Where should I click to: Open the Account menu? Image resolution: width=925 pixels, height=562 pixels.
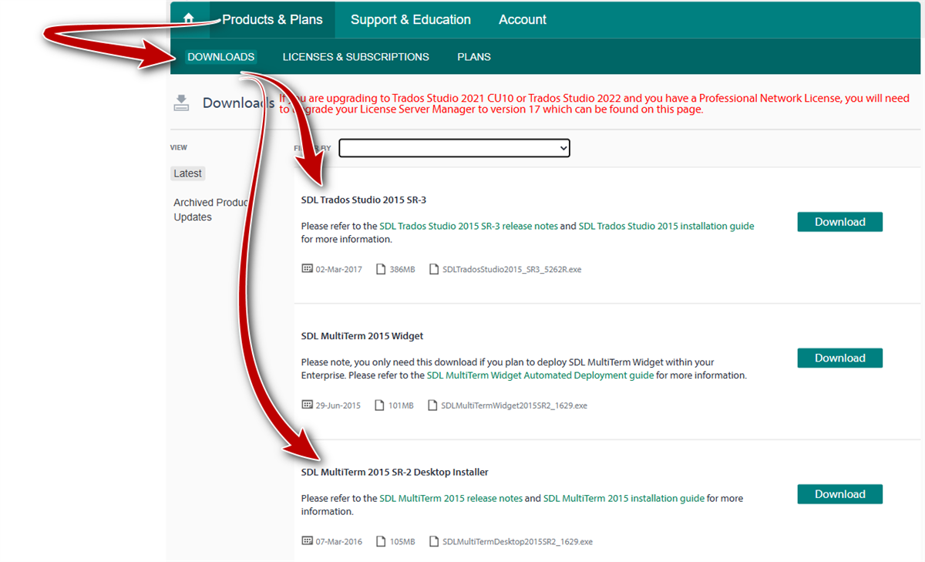pos(522,19)
